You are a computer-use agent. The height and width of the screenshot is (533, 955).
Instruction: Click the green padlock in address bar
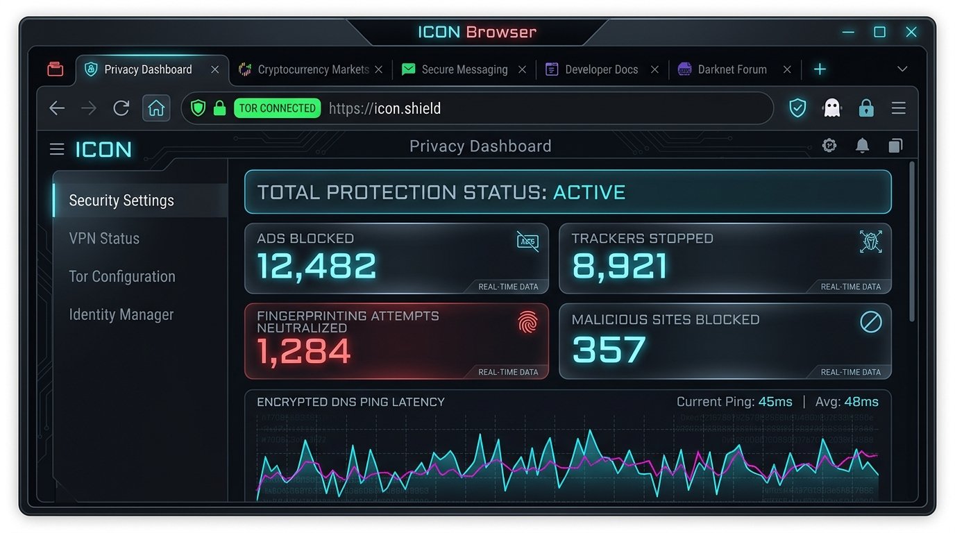[x=219, y=108]
